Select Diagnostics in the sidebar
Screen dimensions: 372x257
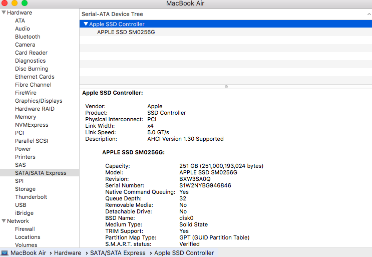click(x=31, y=61)
